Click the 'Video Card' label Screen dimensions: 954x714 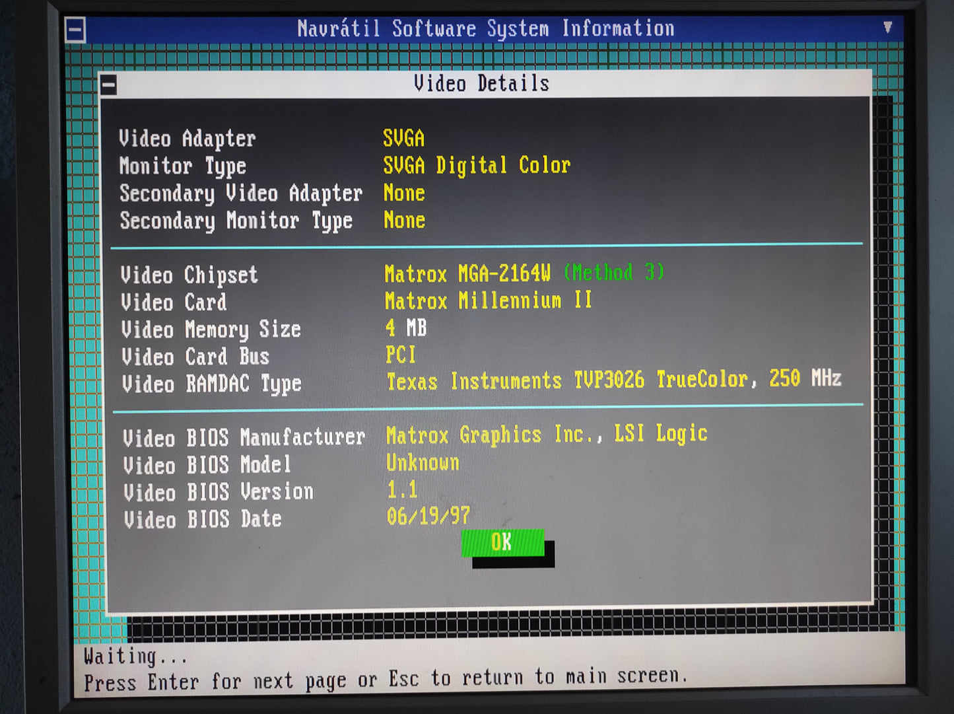(x=174, y=303)
